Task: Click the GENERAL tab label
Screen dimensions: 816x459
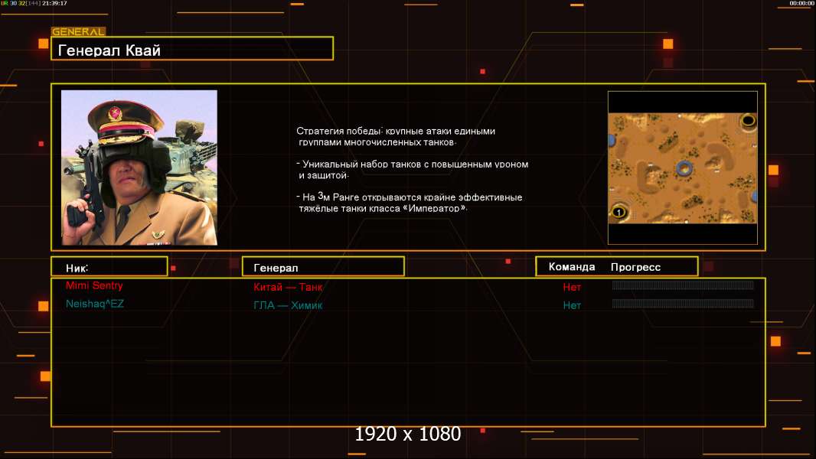Action: pyautogui.click(x=78, y=31)
